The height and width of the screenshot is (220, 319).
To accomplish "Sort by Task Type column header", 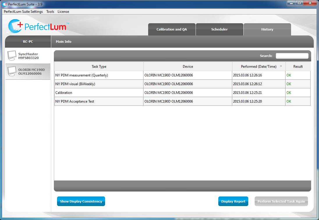I will click(99, 67).
